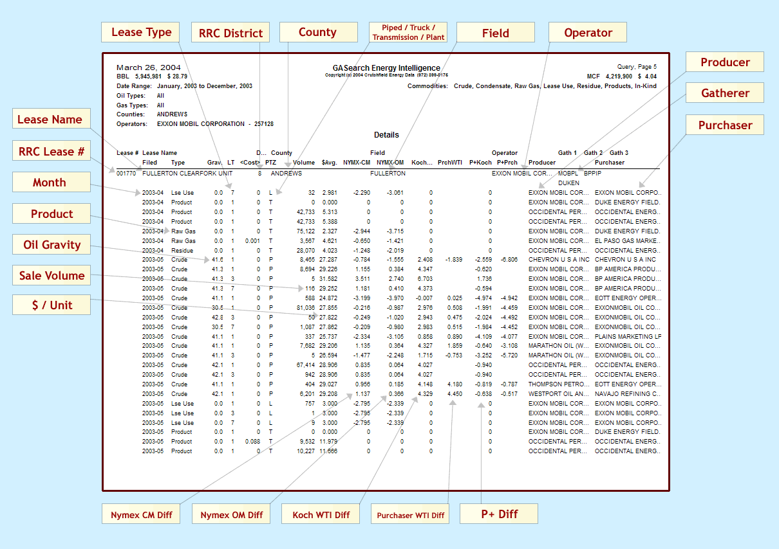Screen dimensions: 779x549
Task: Select the P+ Diff callout label
Action: click(499, 514)
